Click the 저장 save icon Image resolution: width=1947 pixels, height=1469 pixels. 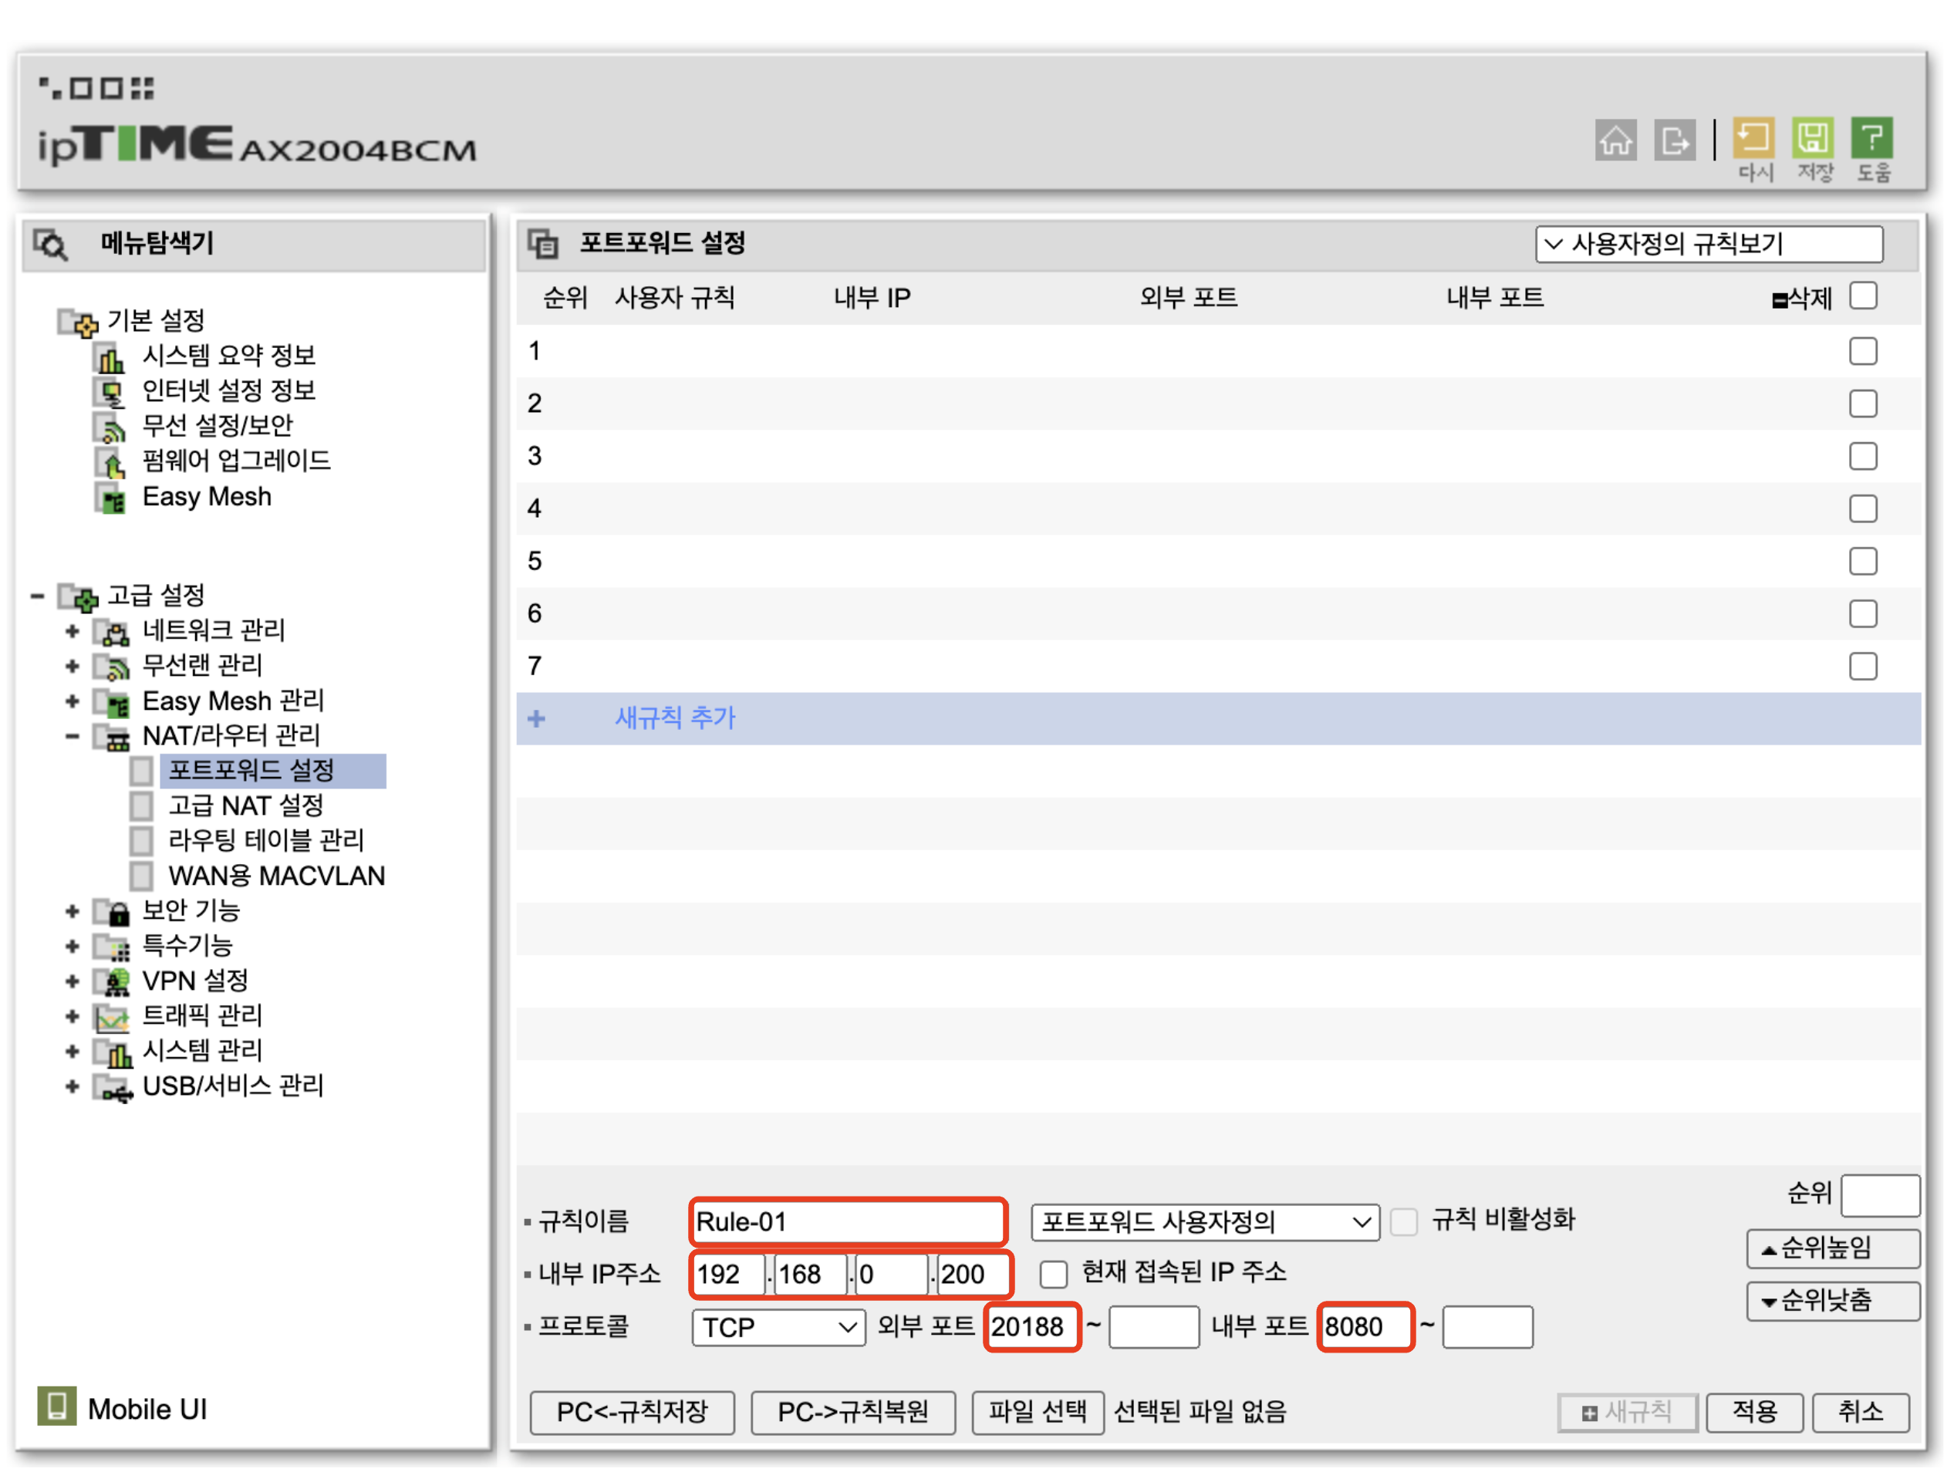[x=1812, y=138]
